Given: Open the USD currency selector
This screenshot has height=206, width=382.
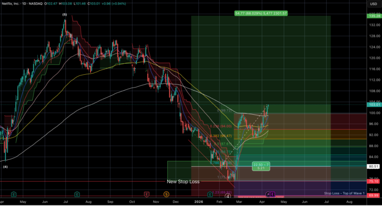Looking at the screenshot, I should [x=374, y=4].
